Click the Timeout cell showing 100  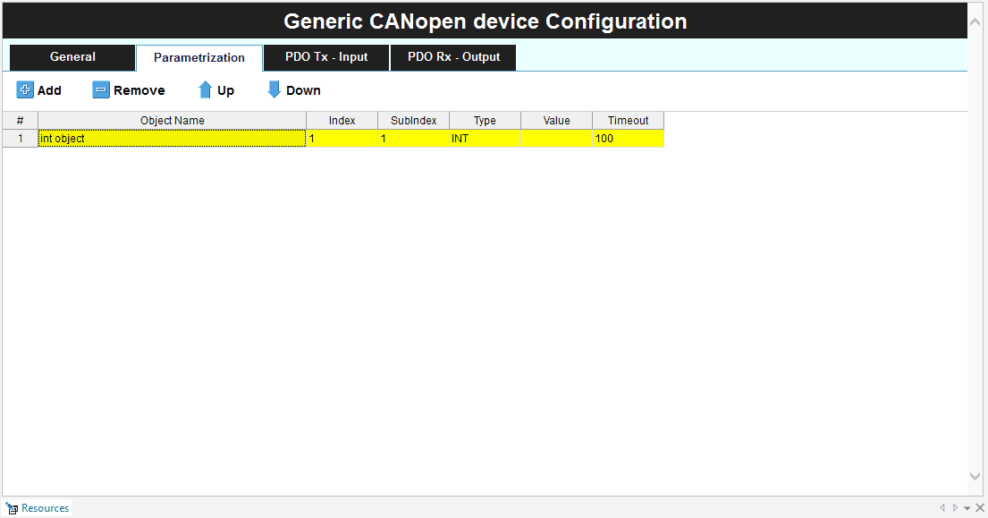point(628,139)
